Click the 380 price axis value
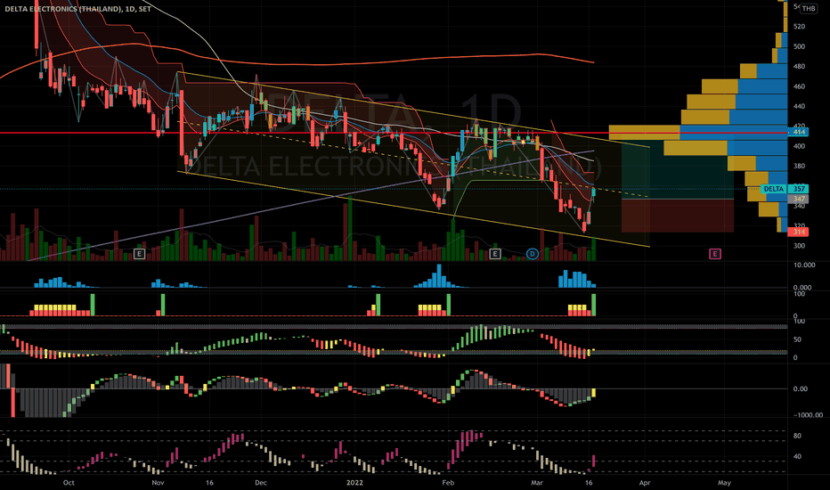 (x=800, y=166)
